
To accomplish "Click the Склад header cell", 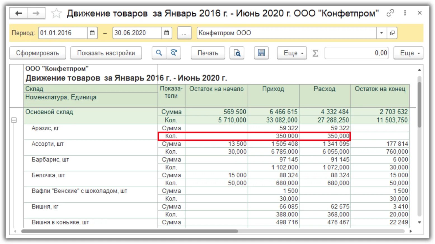I will tap(91, 89).
